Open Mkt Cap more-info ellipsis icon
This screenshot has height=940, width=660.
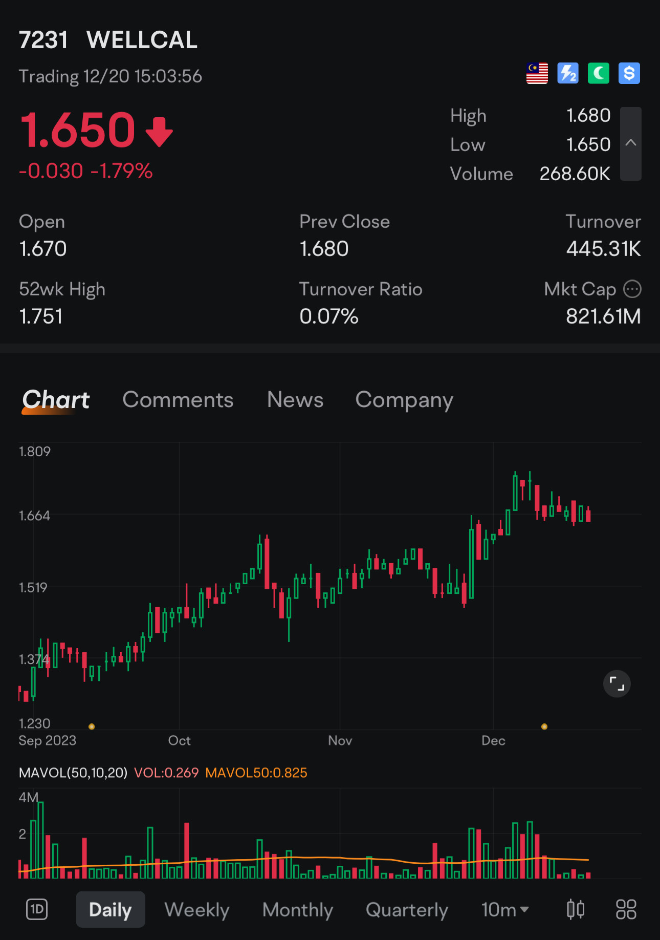coord(632,289)
